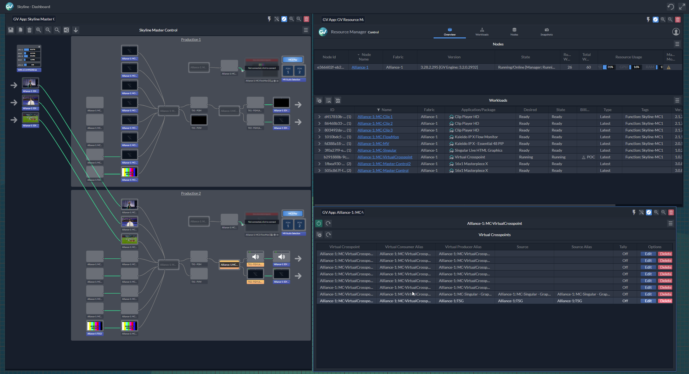The image size is (689, 374).
Task: Expand the last MC-Master Control workload row
Action: (x=319, y=170)
